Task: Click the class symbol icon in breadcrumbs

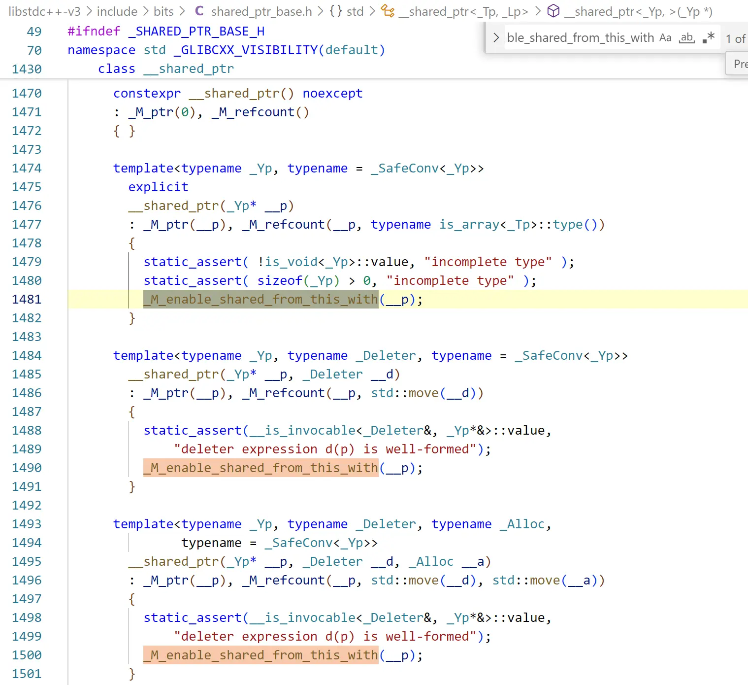Action: coord(388,11)
